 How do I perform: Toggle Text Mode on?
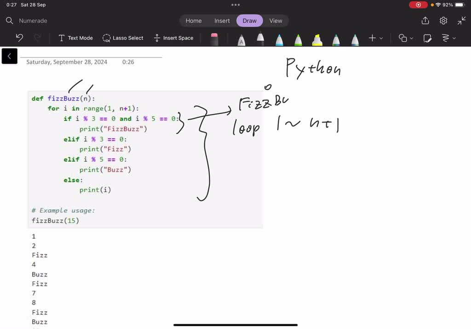(x=75, y=38)
